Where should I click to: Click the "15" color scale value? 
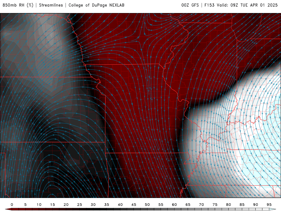[52, 205]
